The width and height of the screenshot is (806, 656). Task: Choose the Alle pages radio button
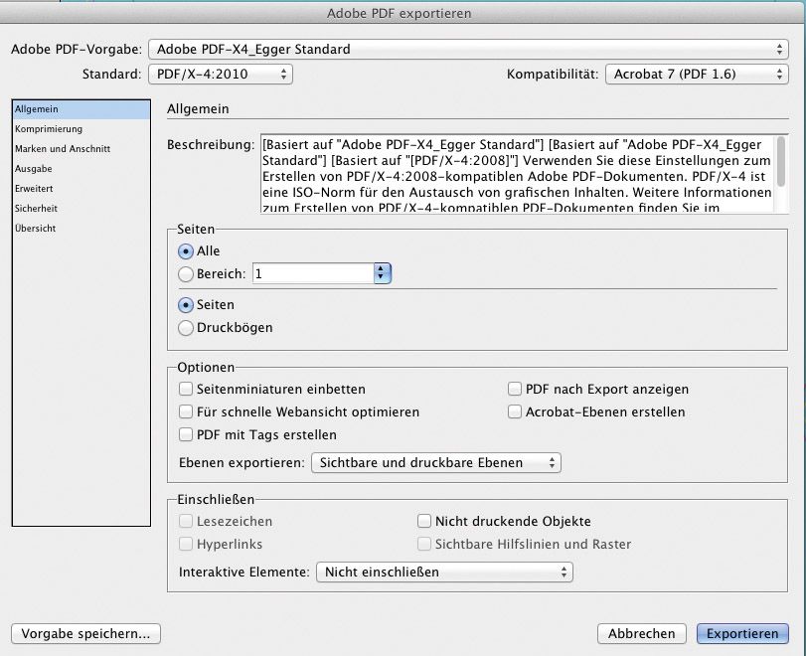point(186,251)
